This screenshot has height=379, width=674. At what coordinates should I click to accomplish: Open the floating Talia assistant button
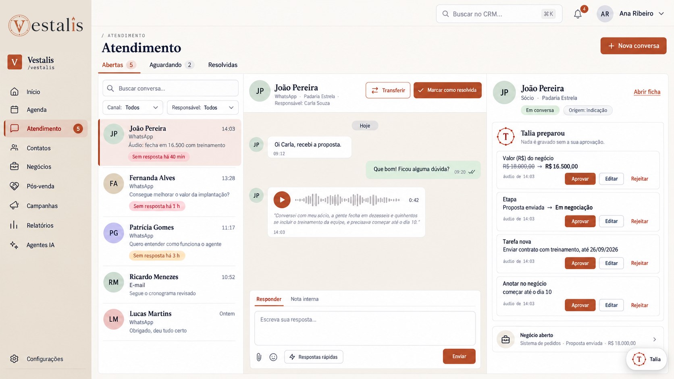coord(646,359)
